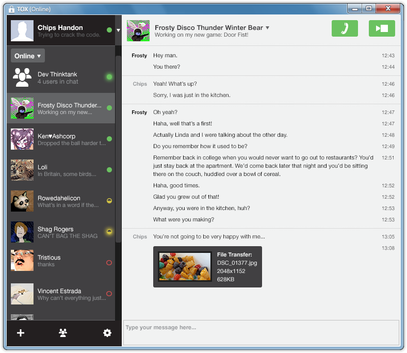Screen dimensions: 407x353
Task: Click Chips Handon's profile avatar
Action: tap(22, 30)
